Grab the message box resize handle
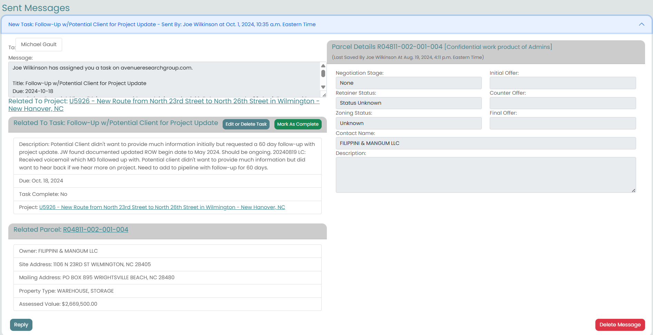653x335 pixels. [324, 95]
